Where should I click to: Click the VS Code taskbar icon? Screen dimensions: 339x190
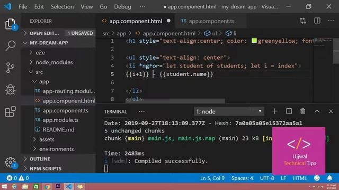click(69, 186)
